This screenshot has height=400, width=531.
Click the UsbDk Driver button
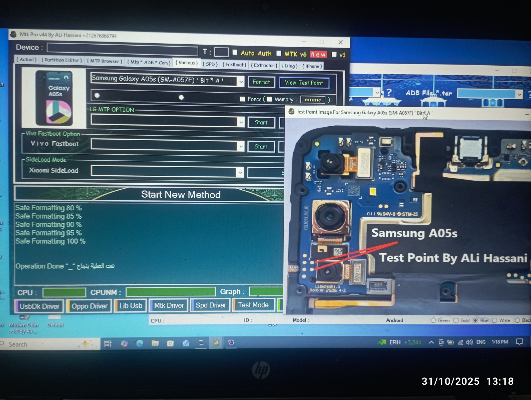pos(39,306)
